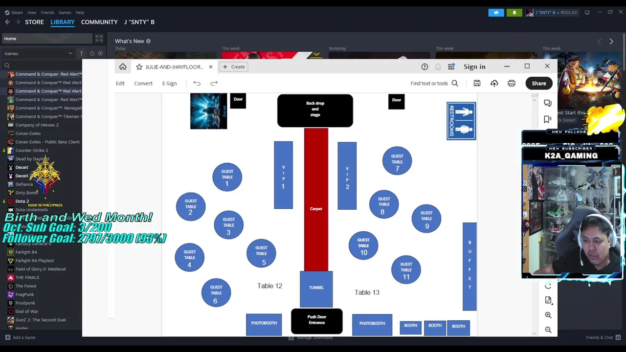The height and width of the screenshot is (352, 626).
Task: Open Friends menu in Steam
Action: tap(47, 12)
